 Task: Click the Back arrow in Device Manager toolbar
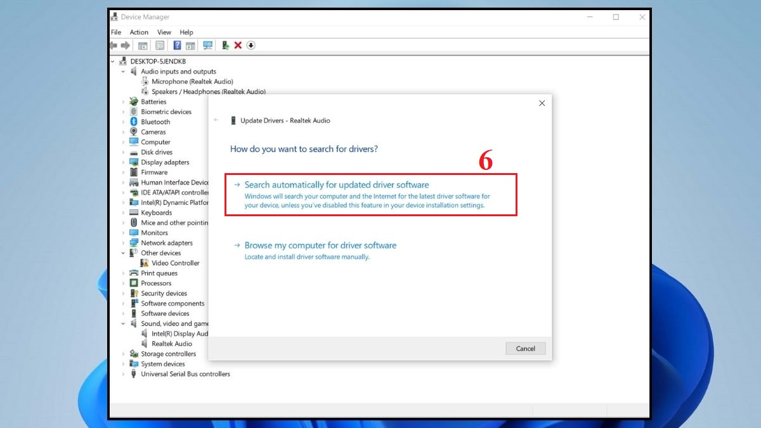click(x=114, y=45)
